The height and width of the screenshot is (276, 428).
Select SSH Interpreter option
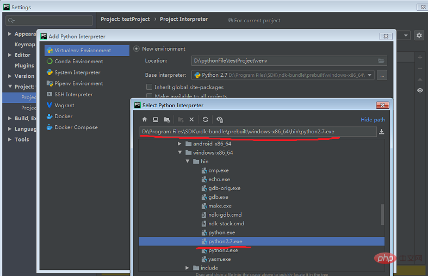tap(73, 95)
